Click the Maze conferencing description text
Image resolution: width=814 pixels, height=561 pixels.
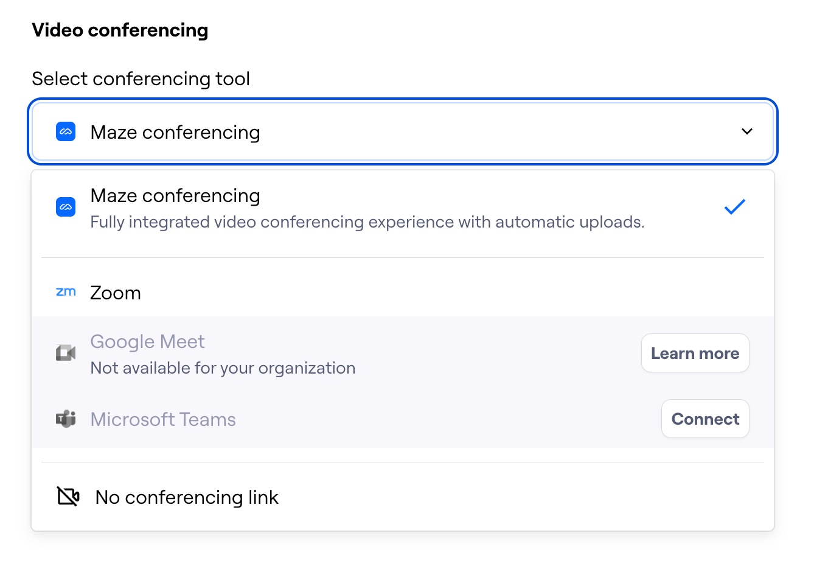(x=367, y=221)
